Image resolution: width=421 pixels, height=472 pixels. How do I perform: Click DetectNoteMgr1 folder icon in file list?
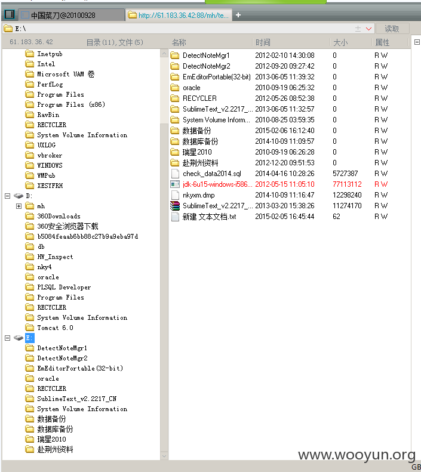[x=174, y=55]
